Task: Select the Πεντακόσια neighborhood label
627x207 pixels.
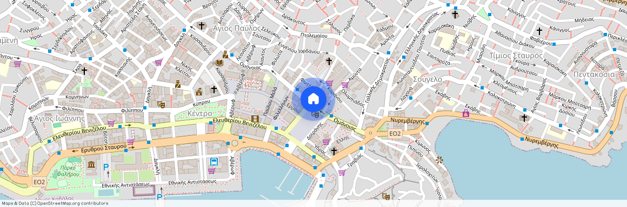Action: pos(593,74)
